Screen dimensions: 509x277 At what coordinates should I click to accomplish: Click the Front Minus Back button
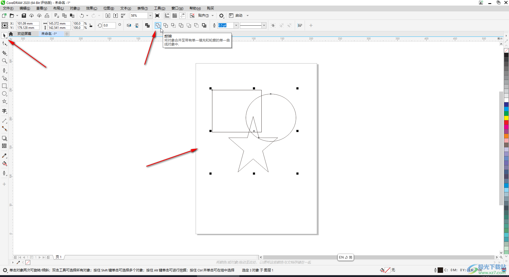189,25
